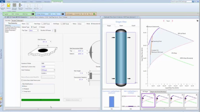Go to the previous tray using left arrow
The width and height of the screenshot is (200, 112).
pyautogui.click(x=164, y=21)
